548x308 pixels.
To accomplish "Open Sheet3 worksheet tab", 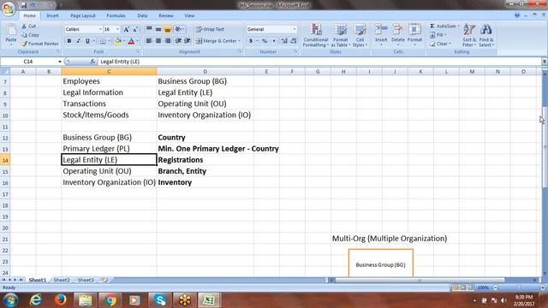I will click(x=86, y=280).
